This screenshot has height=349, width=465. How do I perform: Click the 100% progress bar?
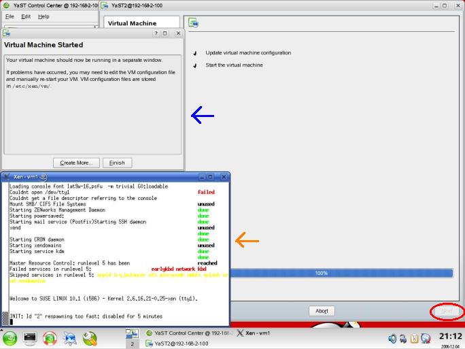[341, 273]
